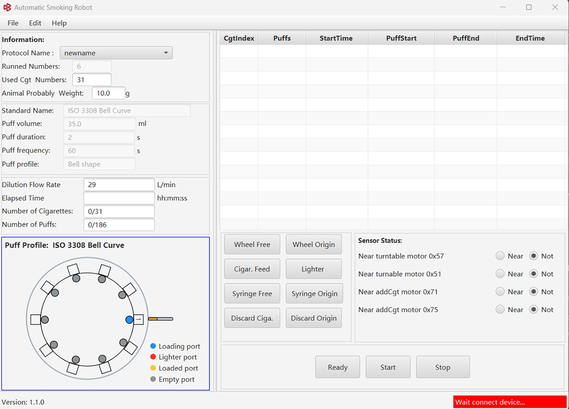Click the Dilution Flow Rate input

point(119,185)
